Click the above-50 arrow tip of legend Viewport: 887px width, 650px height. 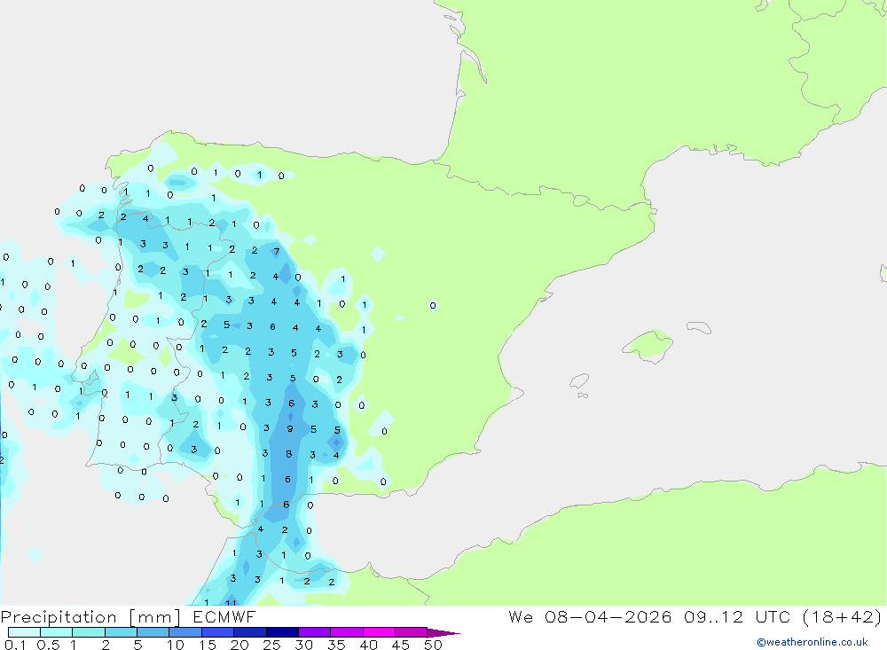pyautogui.click(x=443, y=633)
